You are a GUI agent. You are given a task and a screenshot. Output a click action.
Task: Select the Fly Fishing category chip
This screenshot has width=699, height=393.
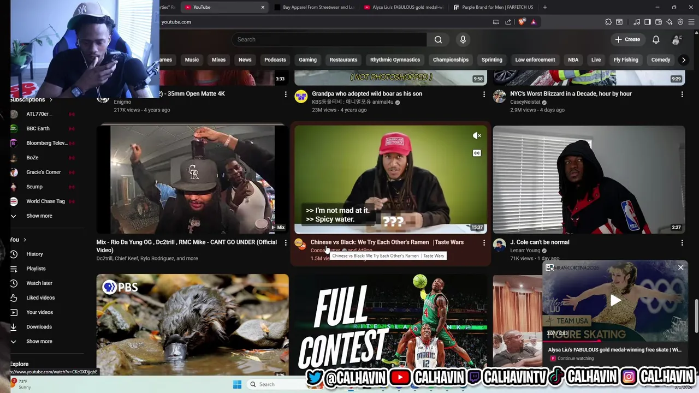626,59
